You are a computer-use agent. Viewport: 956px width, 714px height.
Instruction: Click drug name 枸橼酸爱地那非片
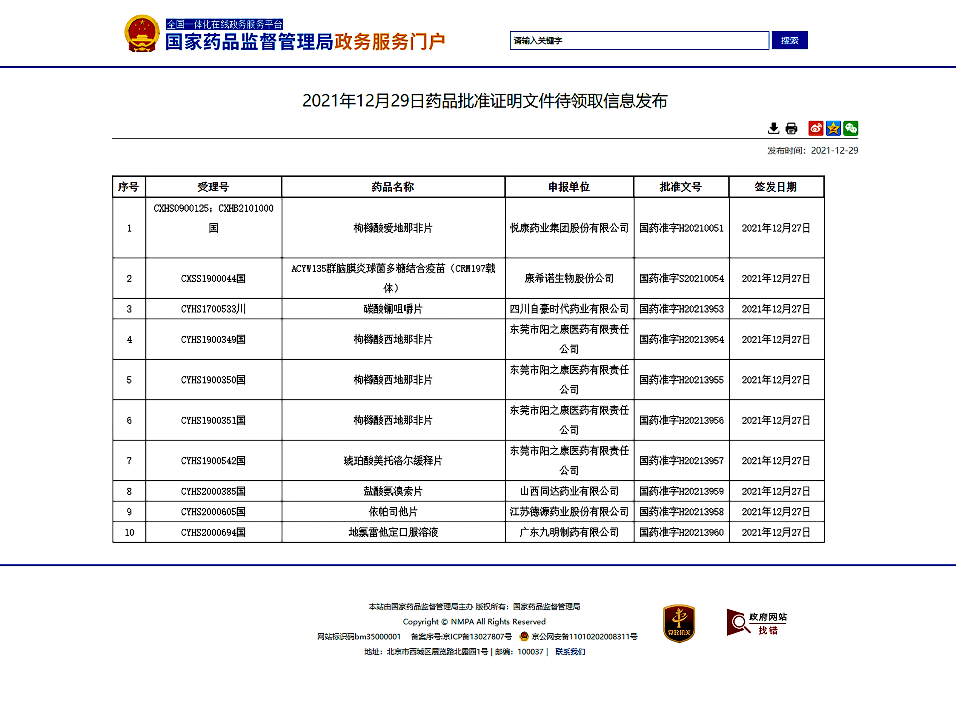[x=393, y=228]
